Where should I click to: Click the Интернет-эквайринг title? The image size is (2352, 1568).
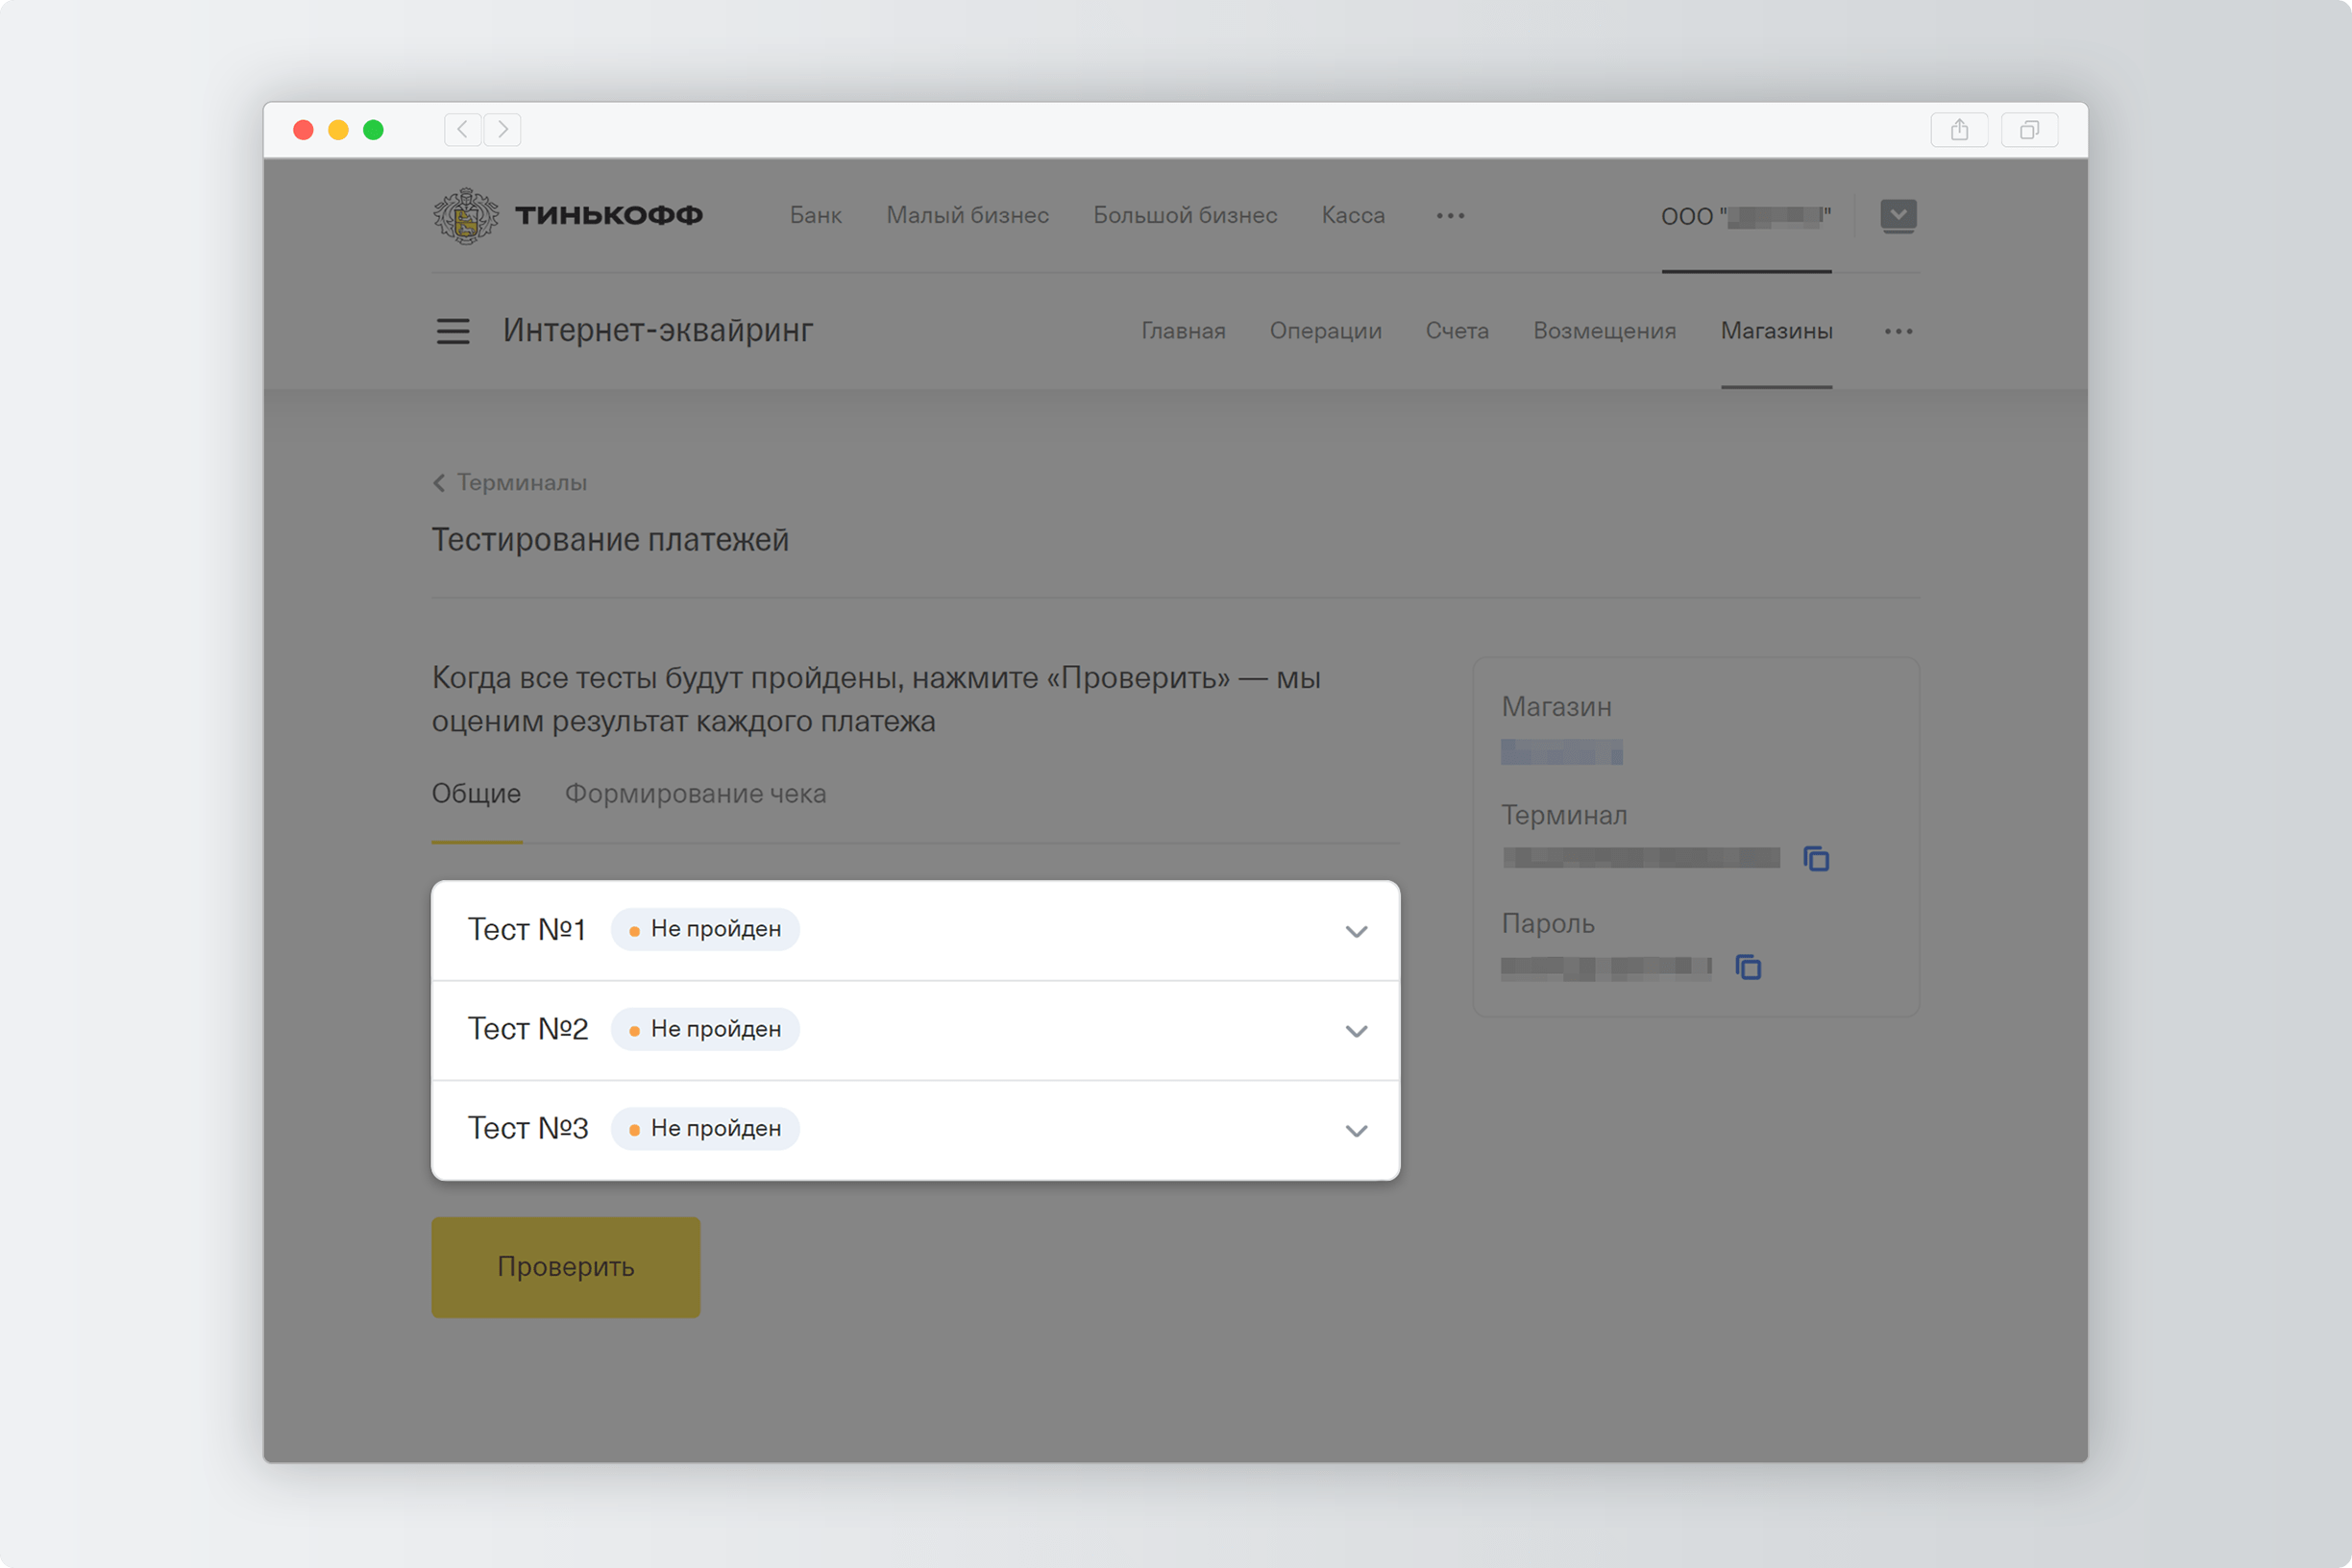(657, 330)
